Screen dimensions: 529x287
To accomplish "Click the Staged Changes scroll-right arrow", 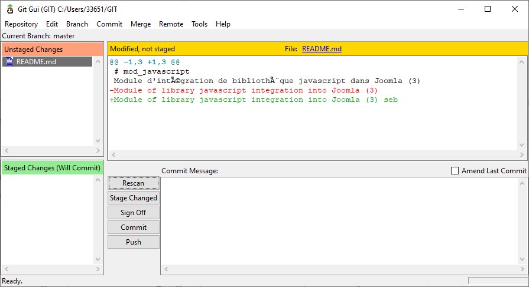I will [98, 269].
